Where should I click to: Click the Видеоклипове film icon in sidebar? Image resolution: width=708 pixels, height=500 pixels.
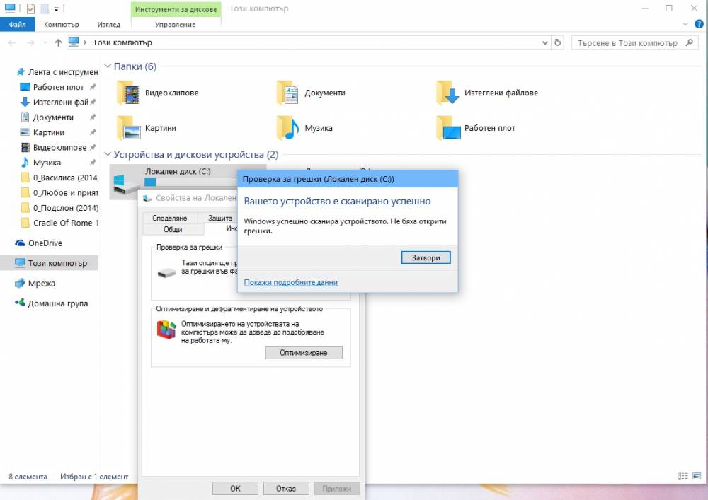25,147
